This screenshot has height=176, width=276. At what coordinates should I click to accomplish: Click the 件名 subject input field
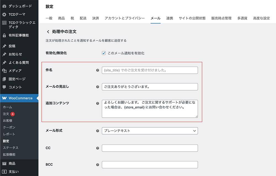click(x=150, y=70)
